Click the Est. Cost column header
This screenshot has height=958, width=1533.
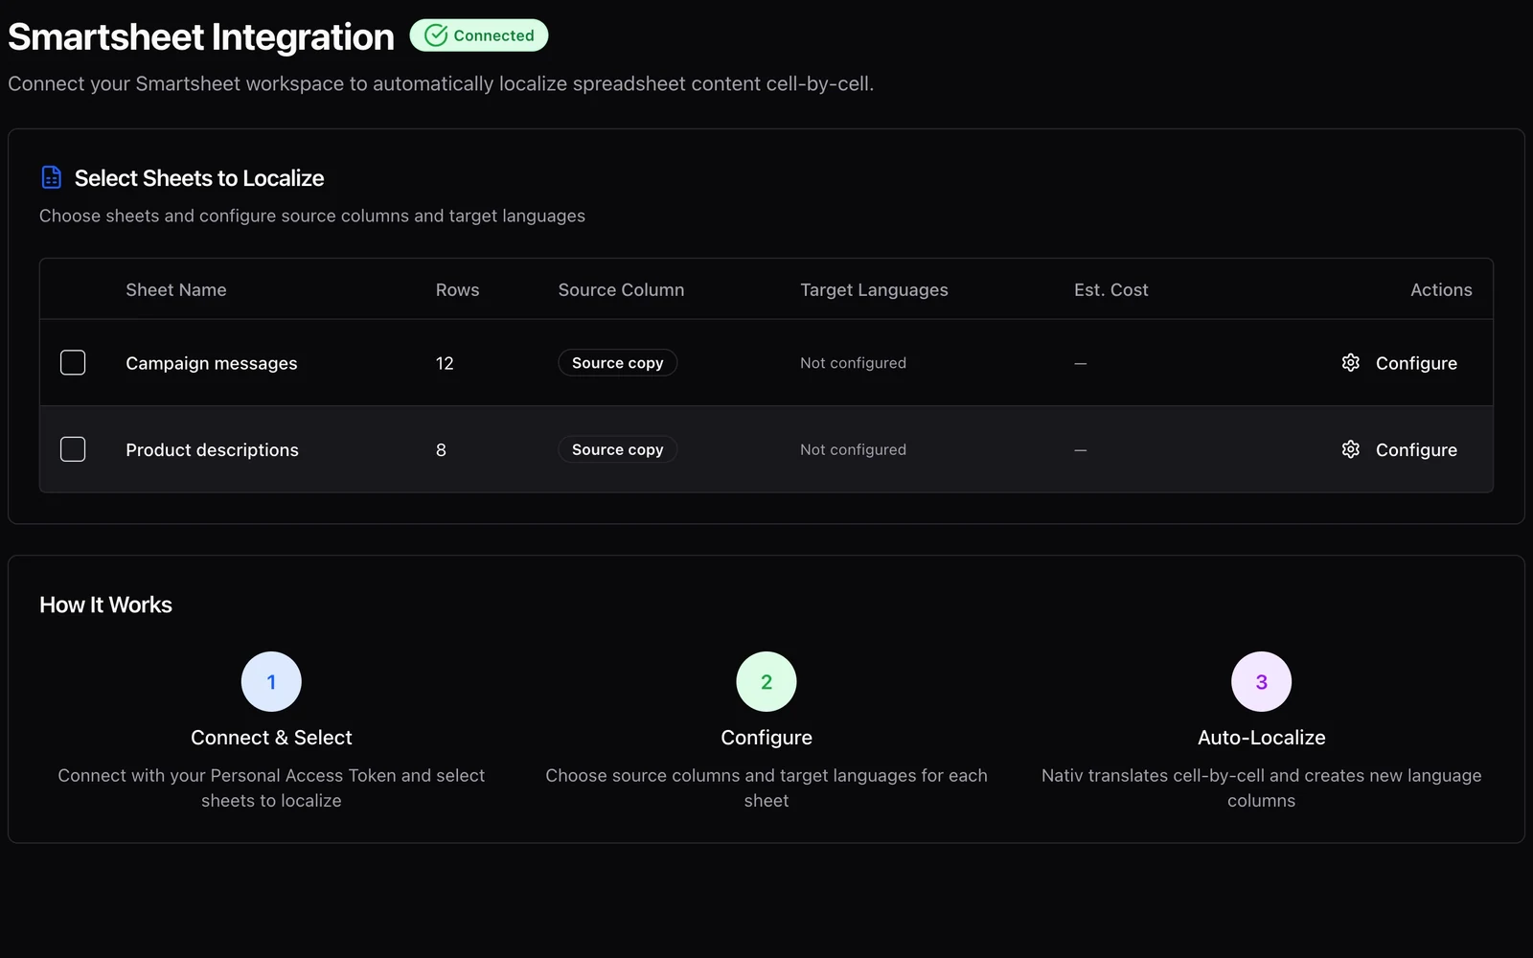tap(1111, 289)
